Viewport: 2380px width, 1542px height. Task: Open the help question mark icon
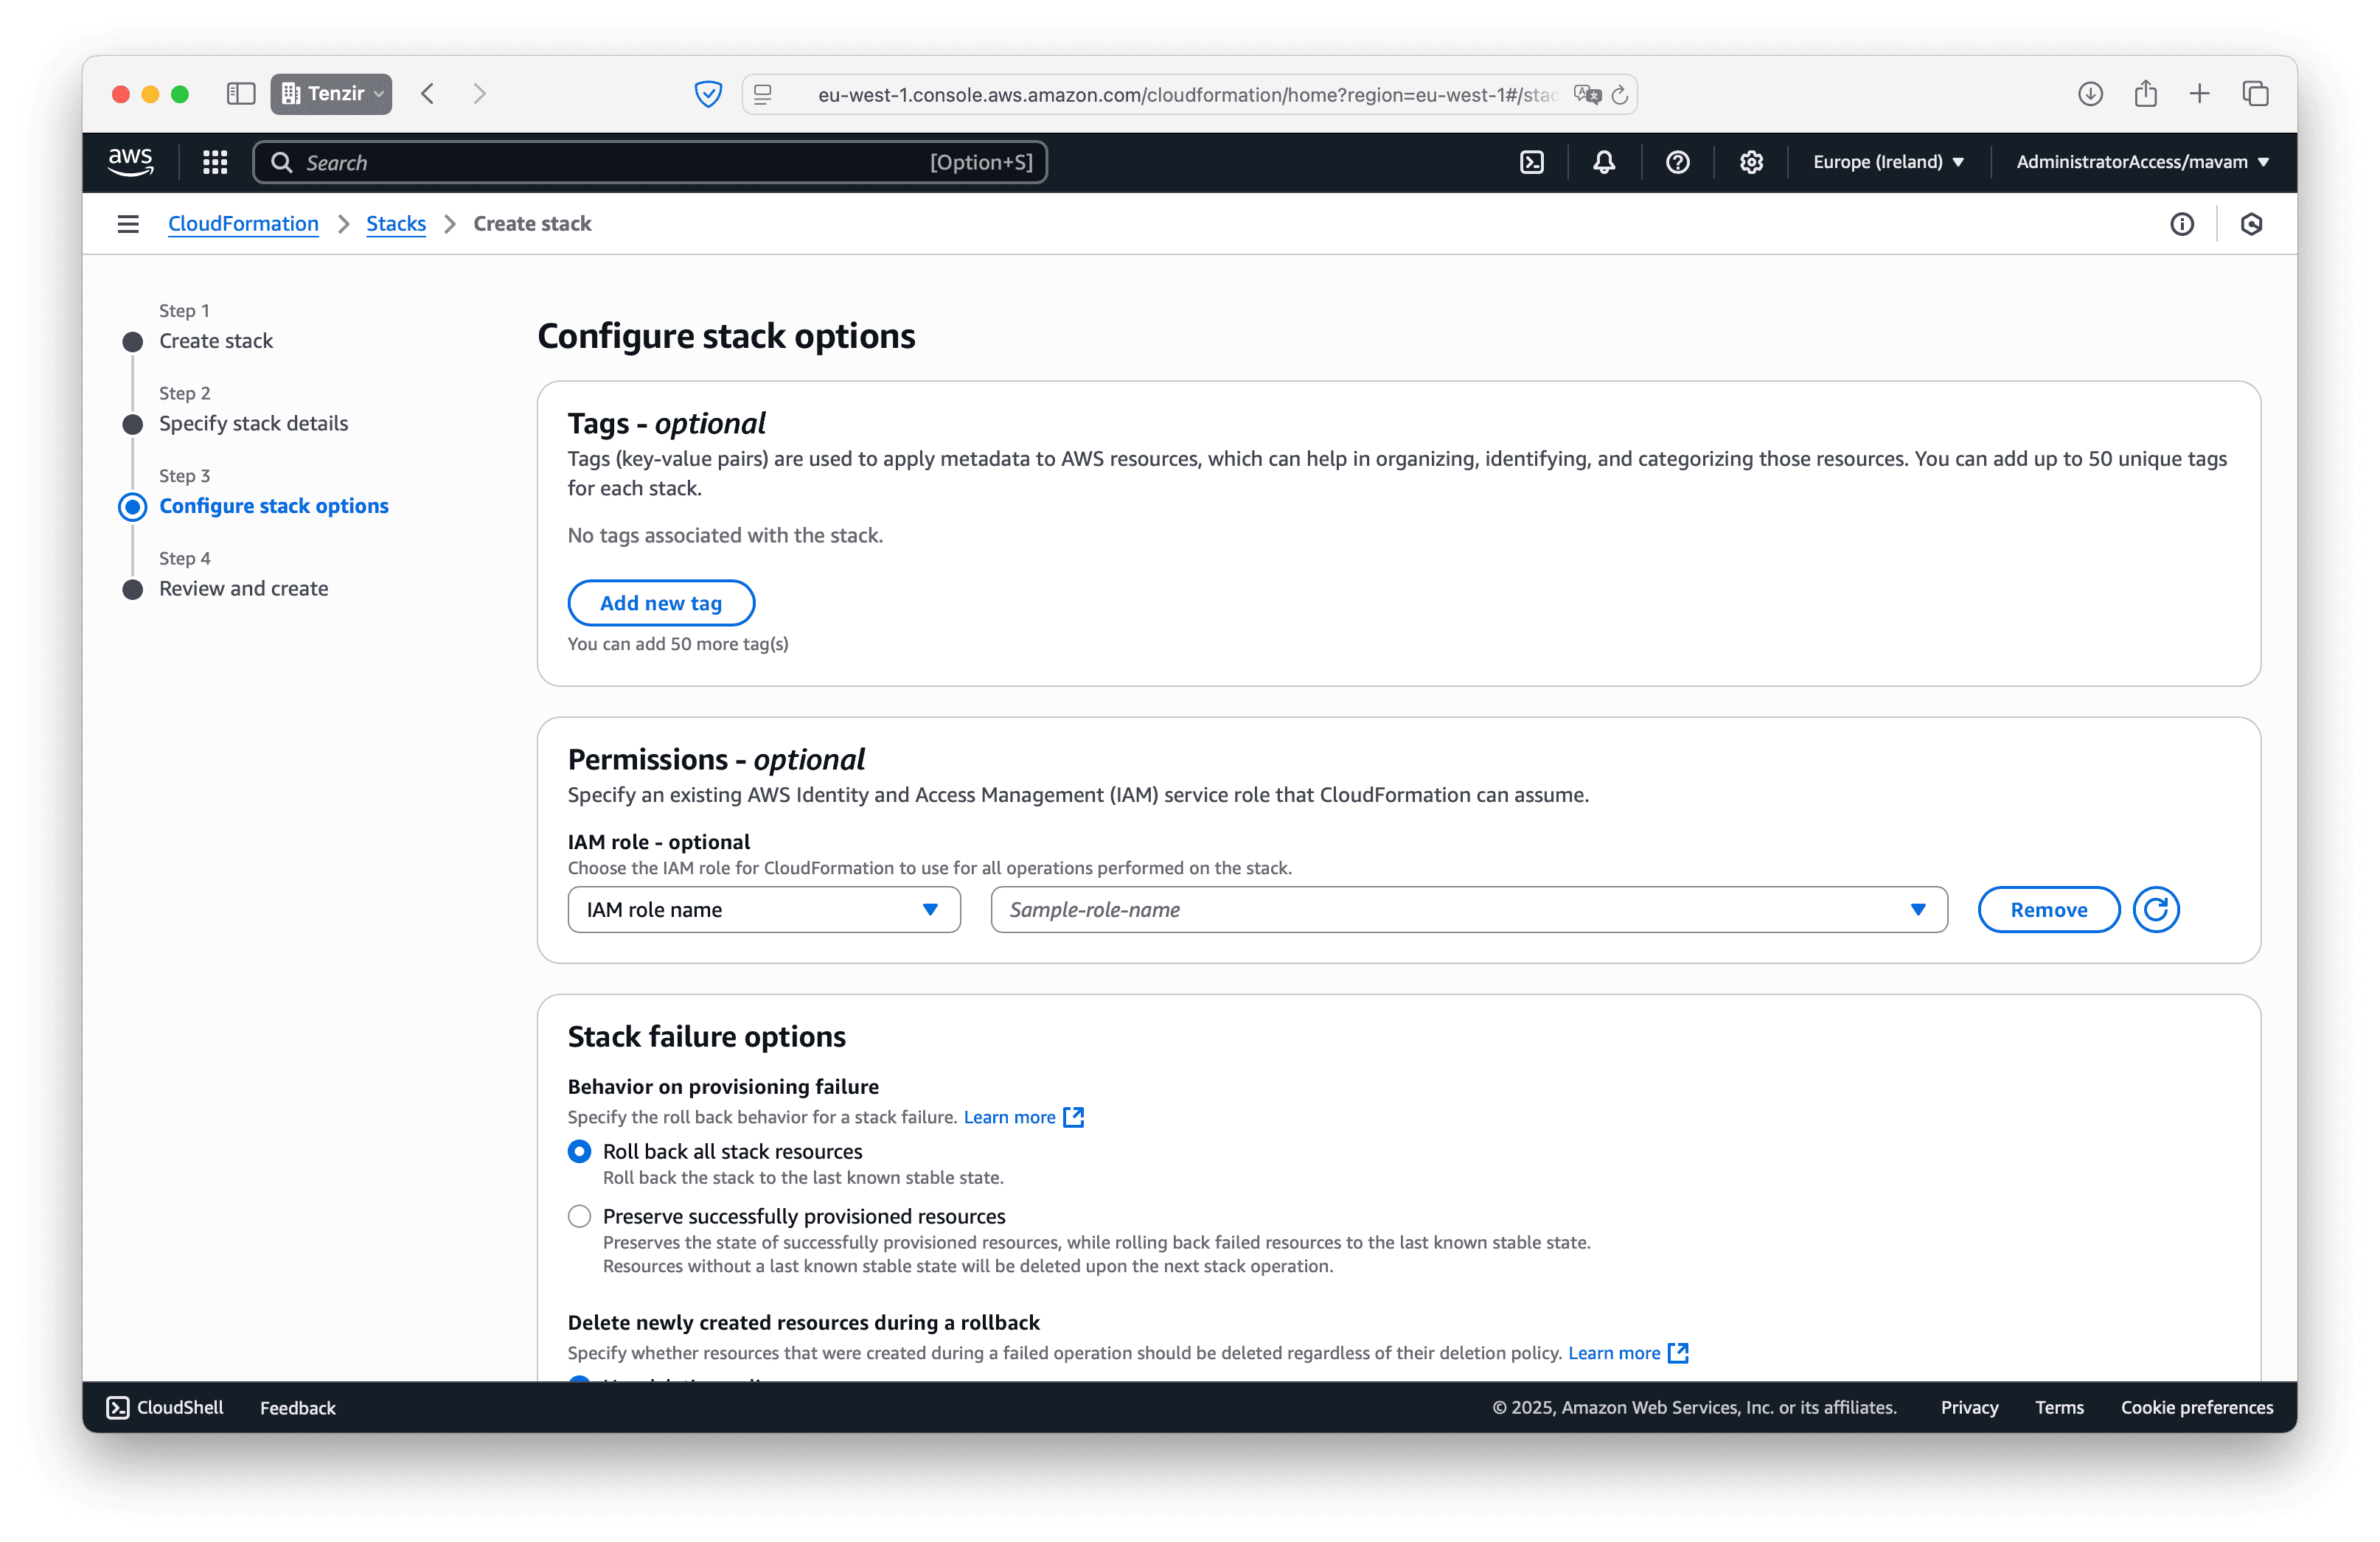pyautogui.click(x=1677, y=162)
